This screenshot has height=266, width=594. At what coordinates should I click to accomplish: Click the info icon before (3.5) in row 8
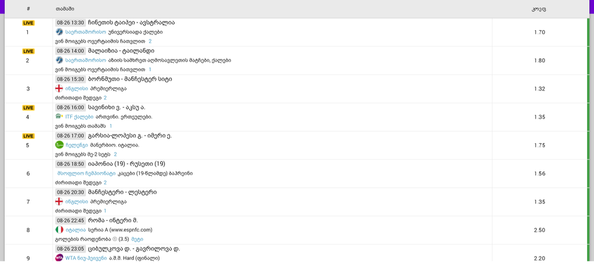[x=114, y=239]
